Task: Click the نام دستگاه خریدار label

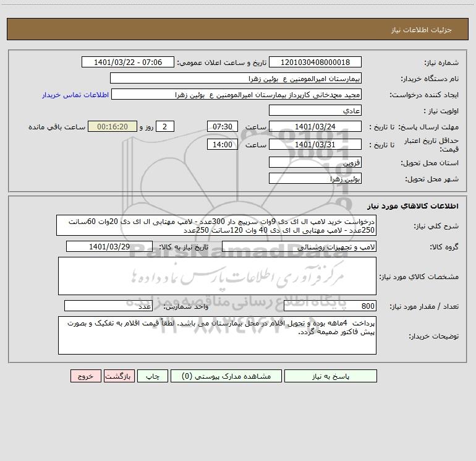Action: click(x=430, y=79)
